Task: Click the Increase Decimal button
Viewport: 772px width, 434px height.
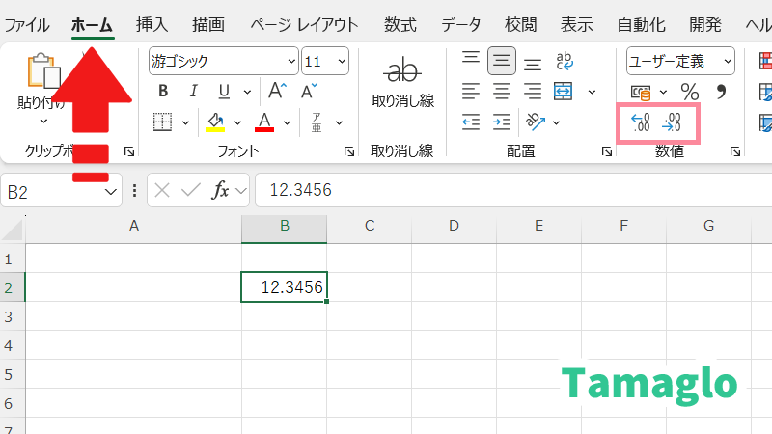Action: [640, 122]
